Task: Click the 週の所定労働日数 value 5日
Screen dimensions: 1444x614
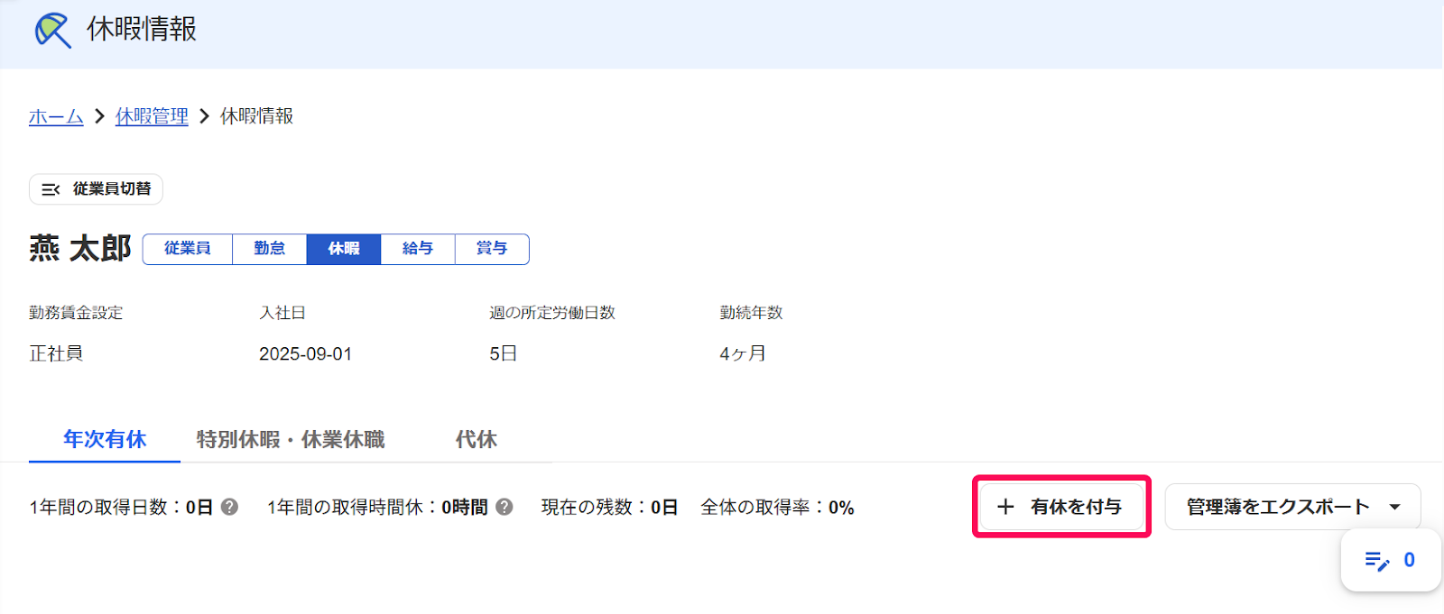Action: coord(504,353)
